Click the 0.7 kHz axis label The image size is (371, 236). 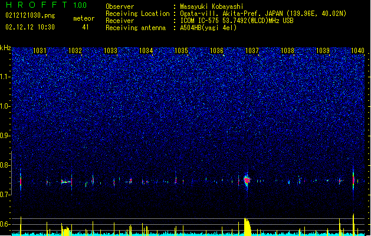pos(5,195)
